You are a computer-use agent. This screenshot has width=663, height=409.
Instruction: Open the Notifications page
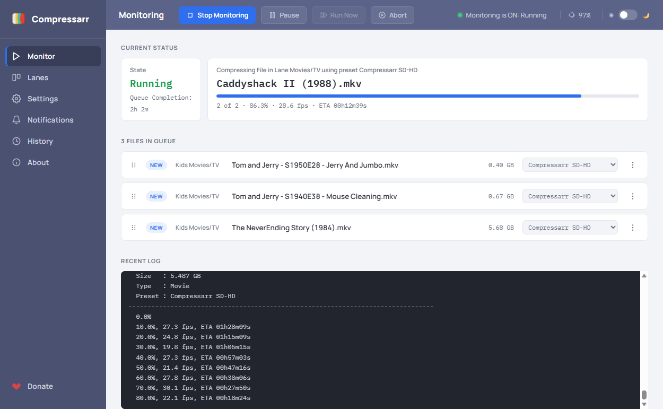[x=53, y=120]
